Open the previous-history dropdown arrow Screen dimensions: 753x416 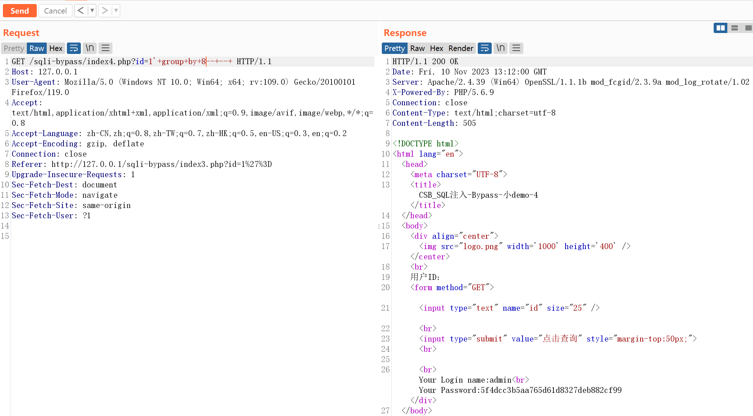(x=92, y=10)
